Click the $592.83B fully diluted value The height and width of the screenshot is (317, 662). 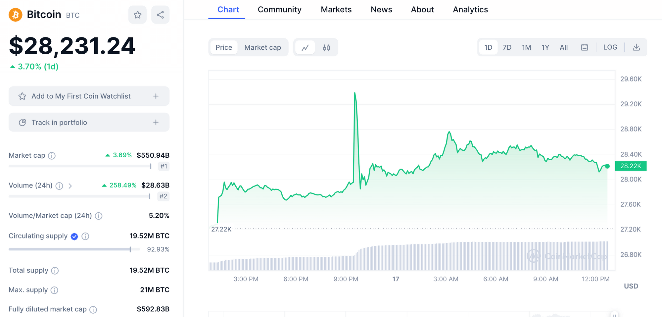click(x=153, y=309)
